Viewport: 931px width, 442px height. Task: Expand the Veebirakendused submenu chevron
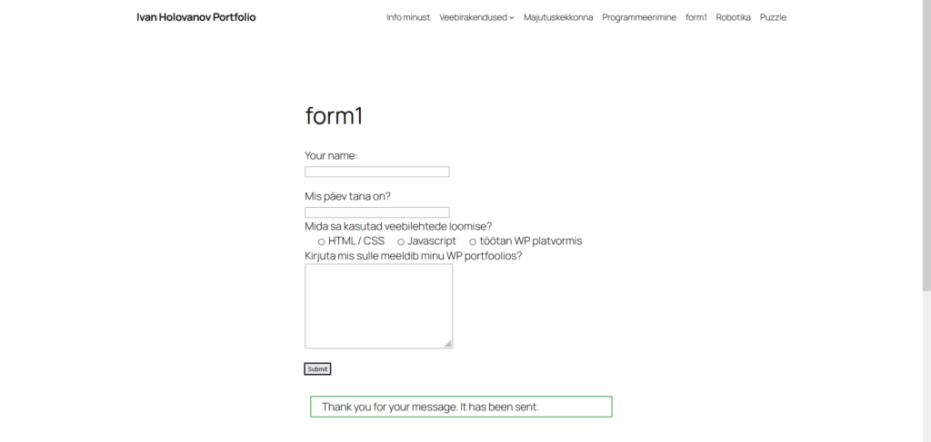[x=512, y=18]
